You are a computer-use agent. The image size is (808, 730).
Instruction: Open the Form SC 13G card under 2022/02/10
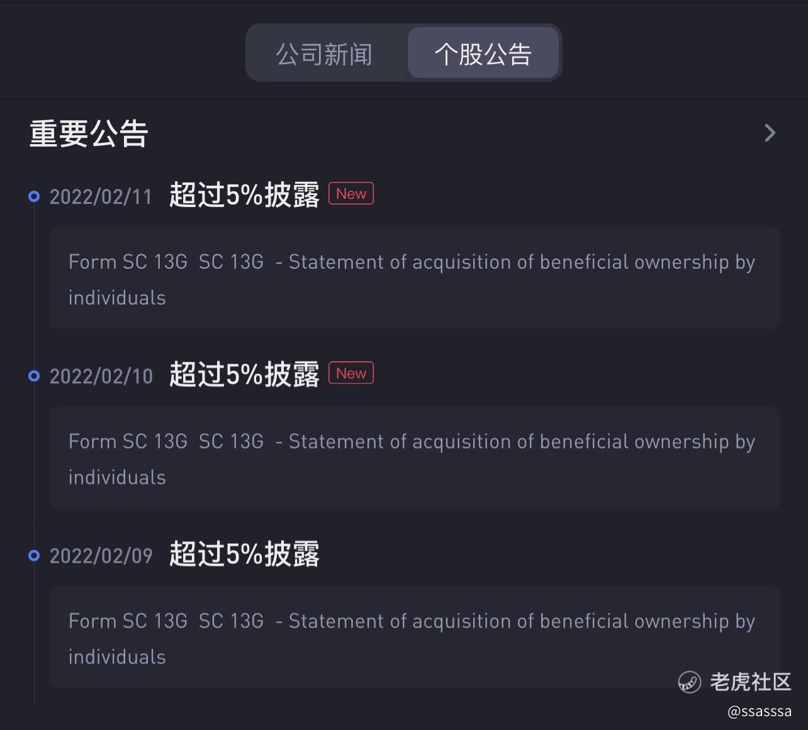[414, 458]
